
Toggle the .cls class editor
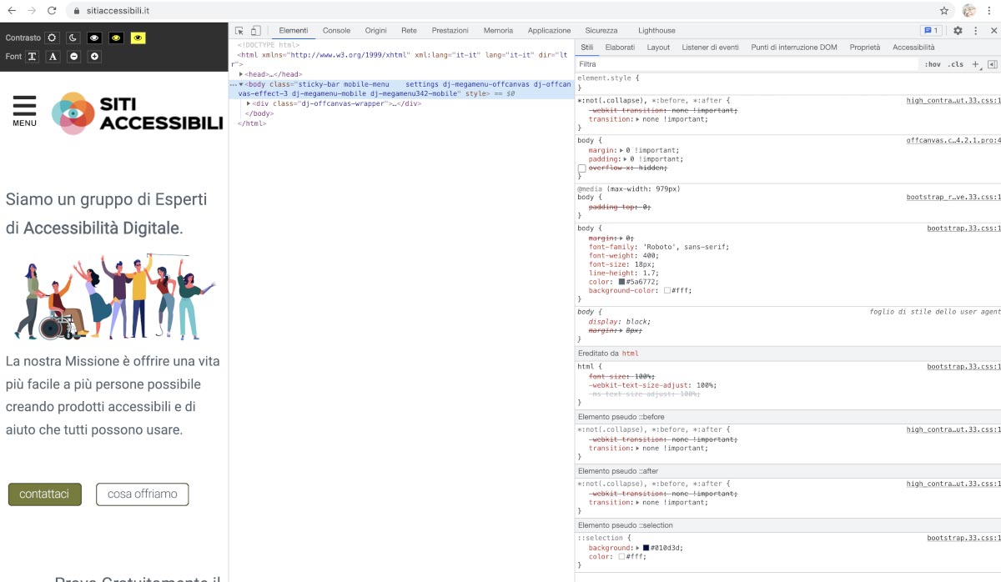point(955,64)
